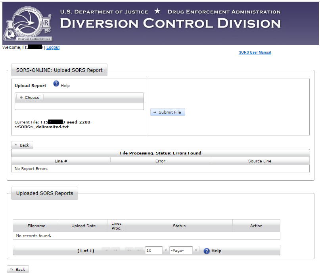
Task: Click 'File Processing. Status: Errors Found' header
Action: click(x=161, y=153)
